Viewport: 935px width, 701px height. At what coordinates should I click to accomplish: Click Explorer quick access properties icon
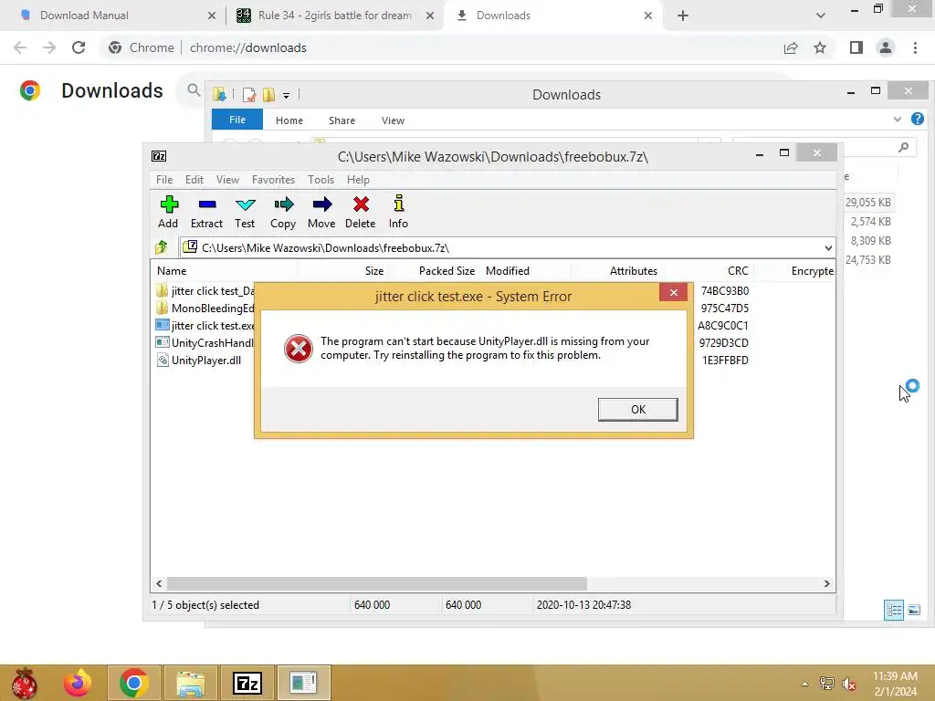tap(248, 94)
